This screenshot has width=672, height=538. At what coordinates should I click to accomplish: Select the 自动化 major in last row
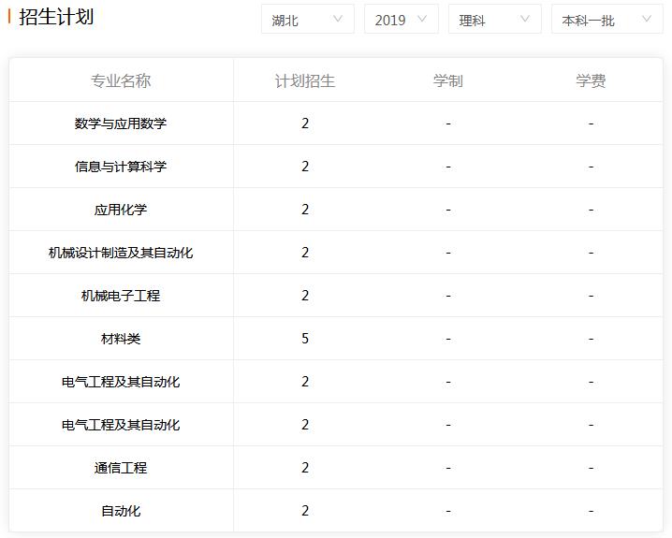121,511
